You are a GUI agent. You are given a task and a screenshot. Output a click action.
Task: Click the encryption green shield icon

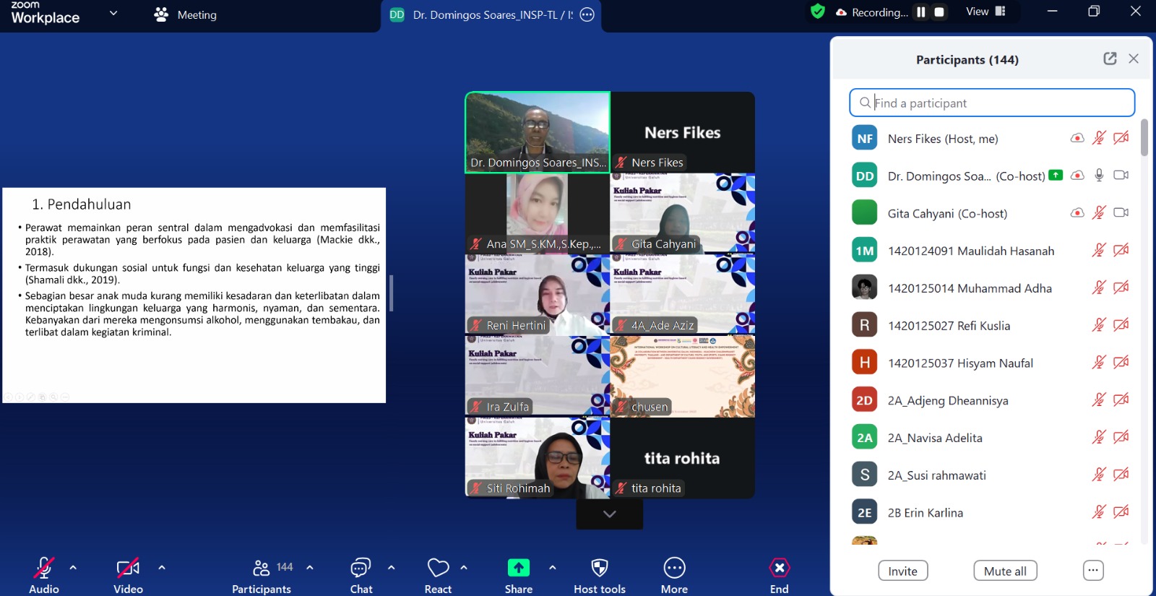[817, 12]
